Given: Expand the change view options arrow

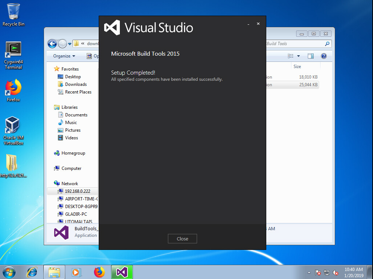Looking at the screenshot, I should [x=298, y=56].
